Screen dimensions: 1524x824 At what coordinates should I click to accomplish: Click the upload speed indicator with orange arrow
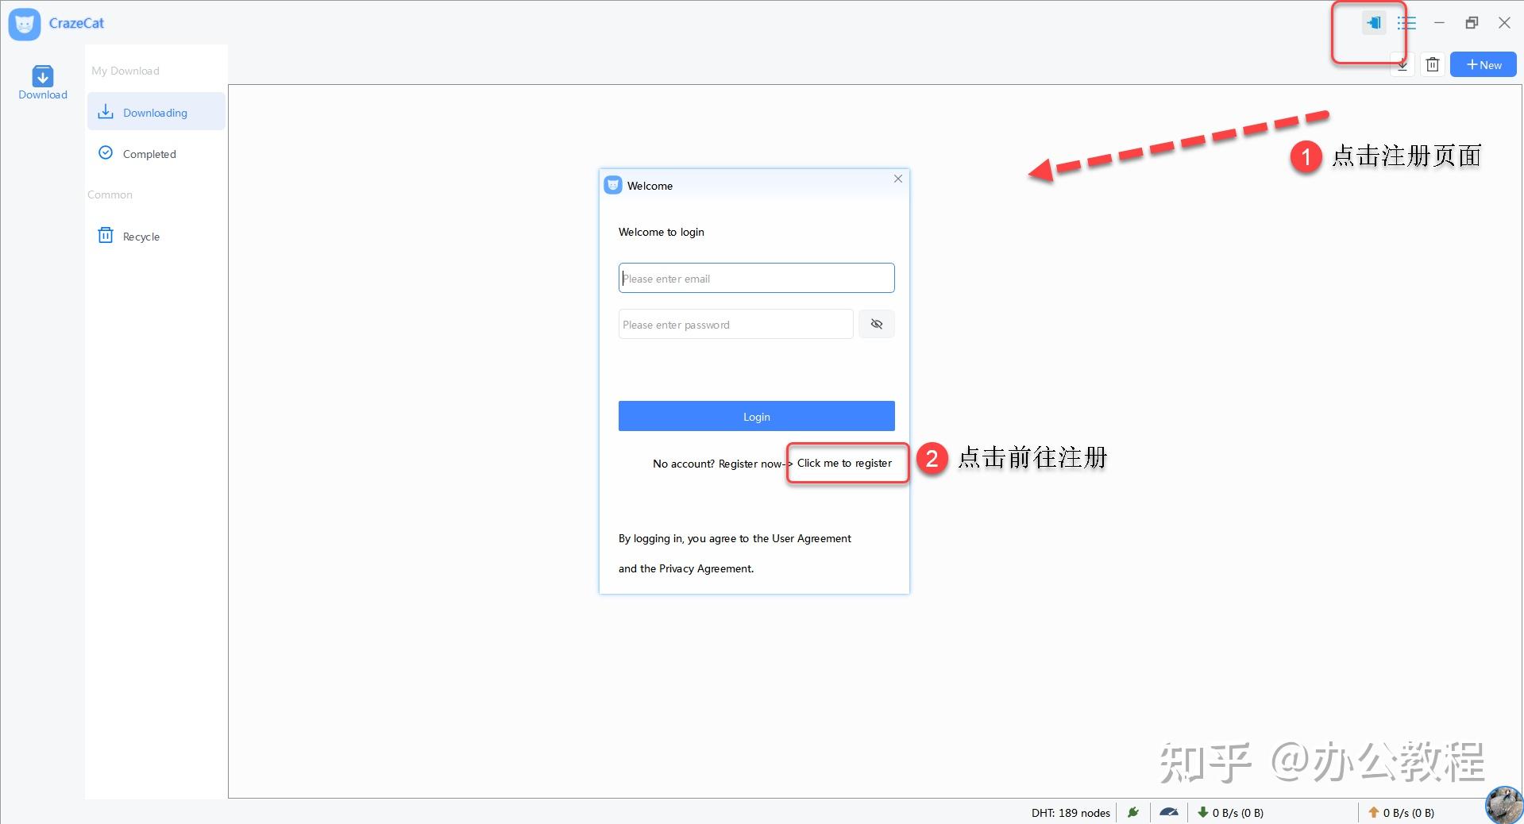click(1401, 813)
